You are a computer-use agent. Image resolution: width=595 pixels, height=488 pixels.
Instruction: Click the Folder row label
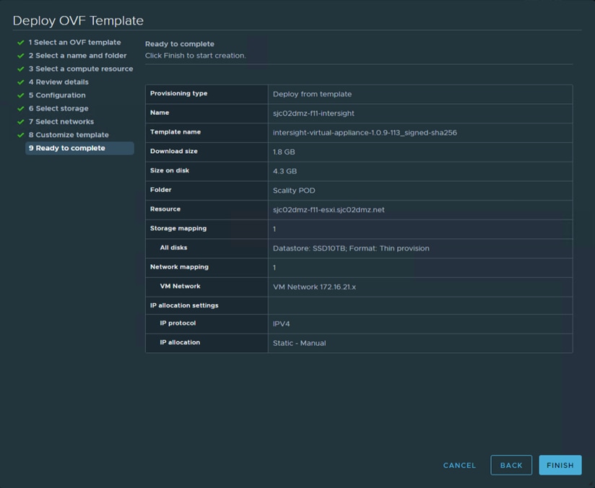point(160,190)
